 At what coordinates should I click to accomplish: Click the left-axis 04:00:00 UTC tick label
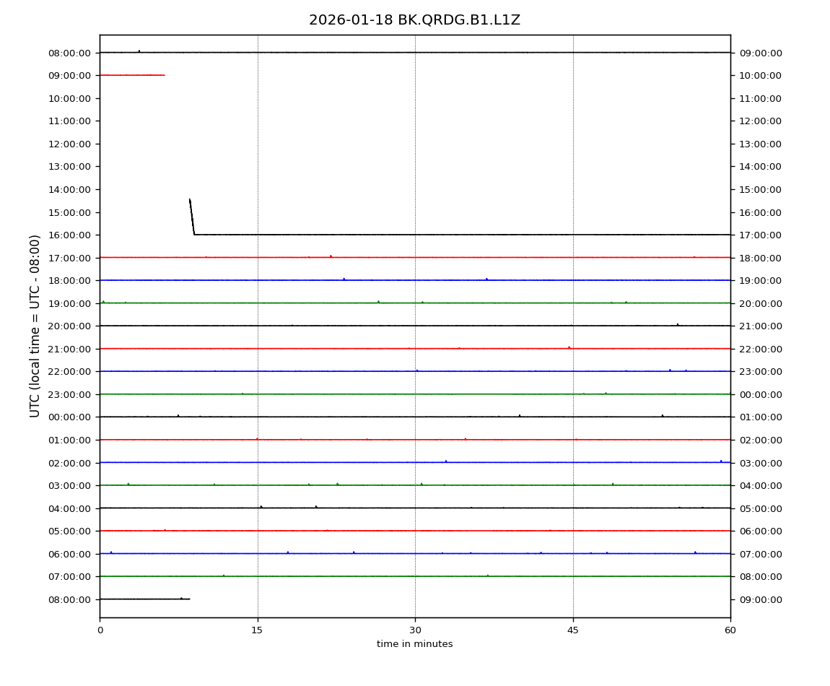click(69, 508)
